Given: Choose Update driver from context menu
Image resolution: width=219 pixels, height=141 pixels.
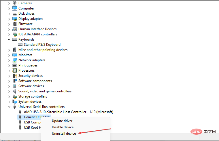Looking at the screenshot, I should point(62,121).
